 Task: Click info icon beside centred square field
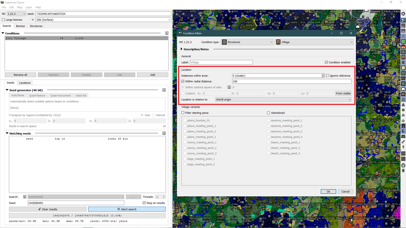point(229,87)
